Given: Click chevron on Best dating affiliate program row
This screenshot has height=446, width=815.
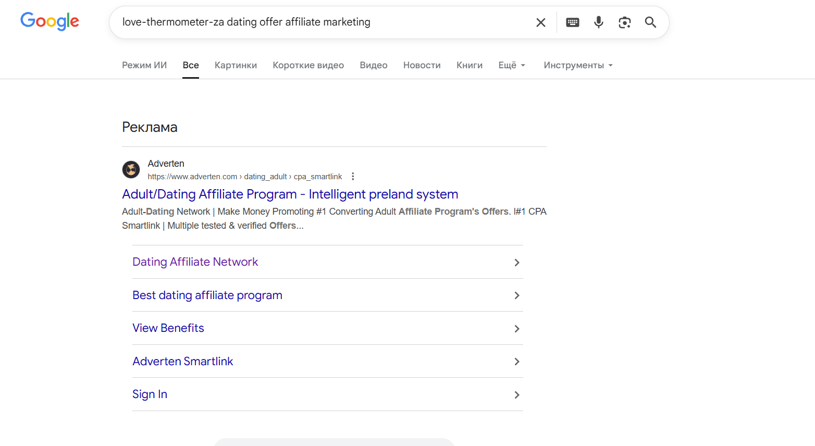Looking at the screenshot, I should [517, 295].
